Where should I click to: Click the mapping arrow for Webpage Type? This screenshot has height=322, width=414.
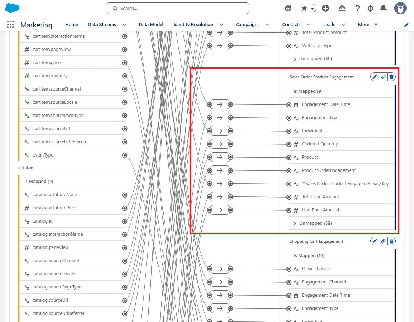tap(220, 46)
